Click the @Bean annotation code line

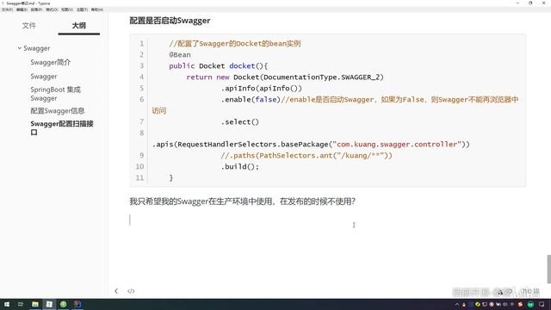coord(180,55)
